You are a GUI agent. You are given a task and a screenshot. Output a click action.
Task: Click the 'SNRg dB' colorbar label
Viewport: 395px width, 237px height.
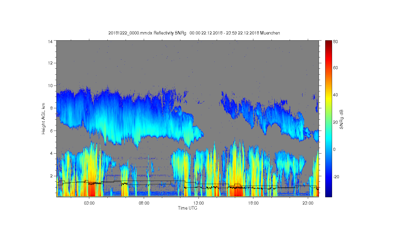(342, 119)
